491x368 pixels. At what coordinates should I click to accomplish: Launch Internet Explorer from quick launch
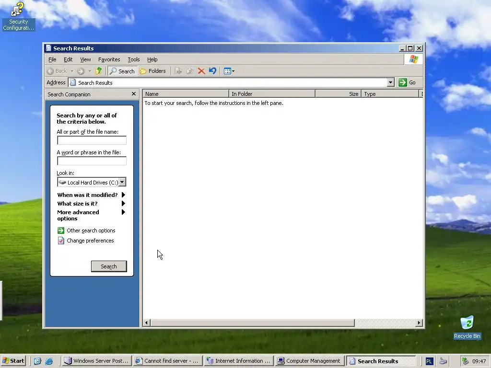pos(49,361)
